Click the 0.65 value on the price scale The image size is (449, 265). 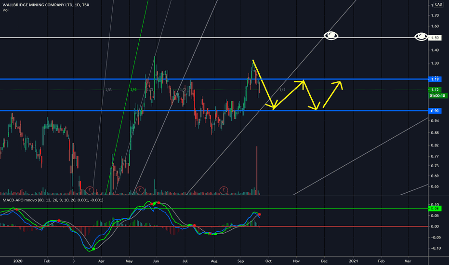coord(435,186)
